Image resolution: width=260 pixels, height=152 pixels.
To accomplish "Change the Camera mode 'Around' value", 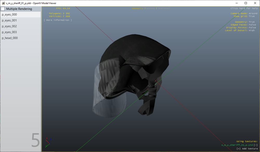I will point(253,13).
